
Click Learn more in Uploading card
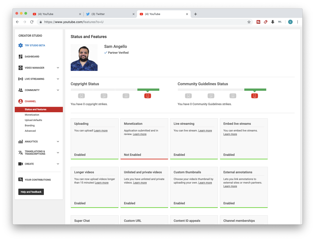[x=101, y=131]
